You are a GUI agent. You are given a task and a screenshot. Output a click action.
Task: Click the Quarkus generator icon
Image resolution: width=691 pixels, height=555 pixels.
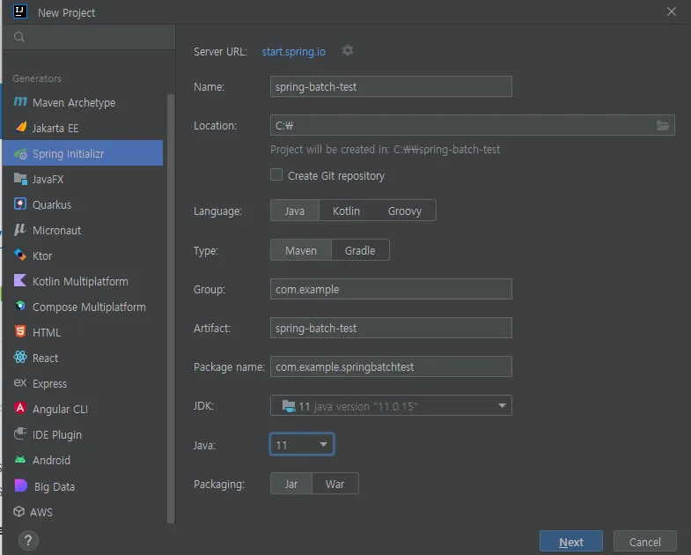pyautogui.click(x=20, y=204)
